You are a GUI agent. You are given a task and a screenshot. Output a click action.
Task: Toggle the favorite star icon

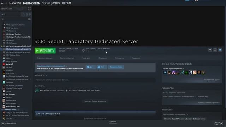(x=220, y=50)
